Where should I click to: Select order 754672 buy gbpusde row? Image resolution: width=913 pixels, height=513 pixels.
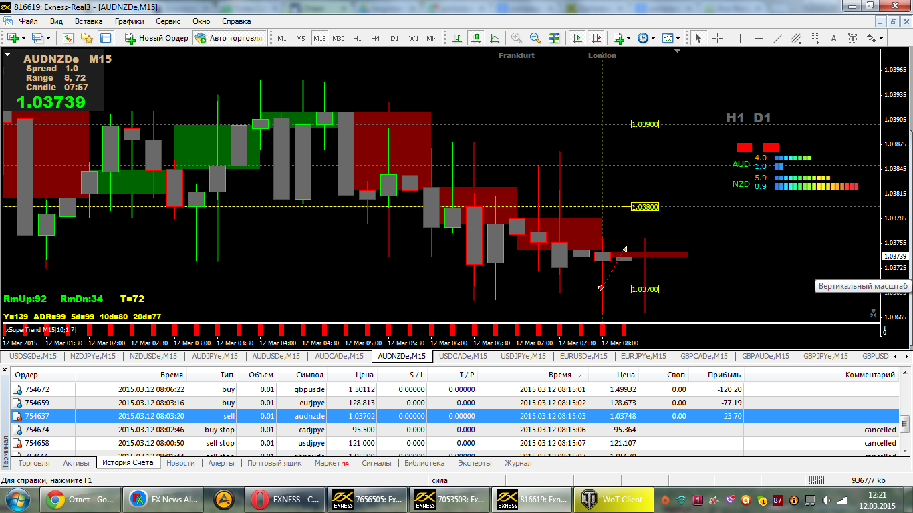pyautogui.click(x=454, y=389)
